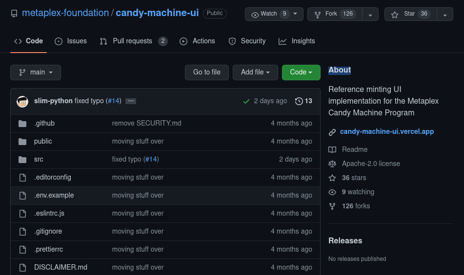Screen dimensions: 464x275
Task: Star the candy-machine-ui repository
Action: click(x=410, y=14)
